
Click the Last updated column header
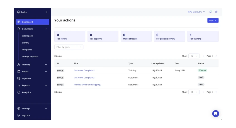(158, 63)
